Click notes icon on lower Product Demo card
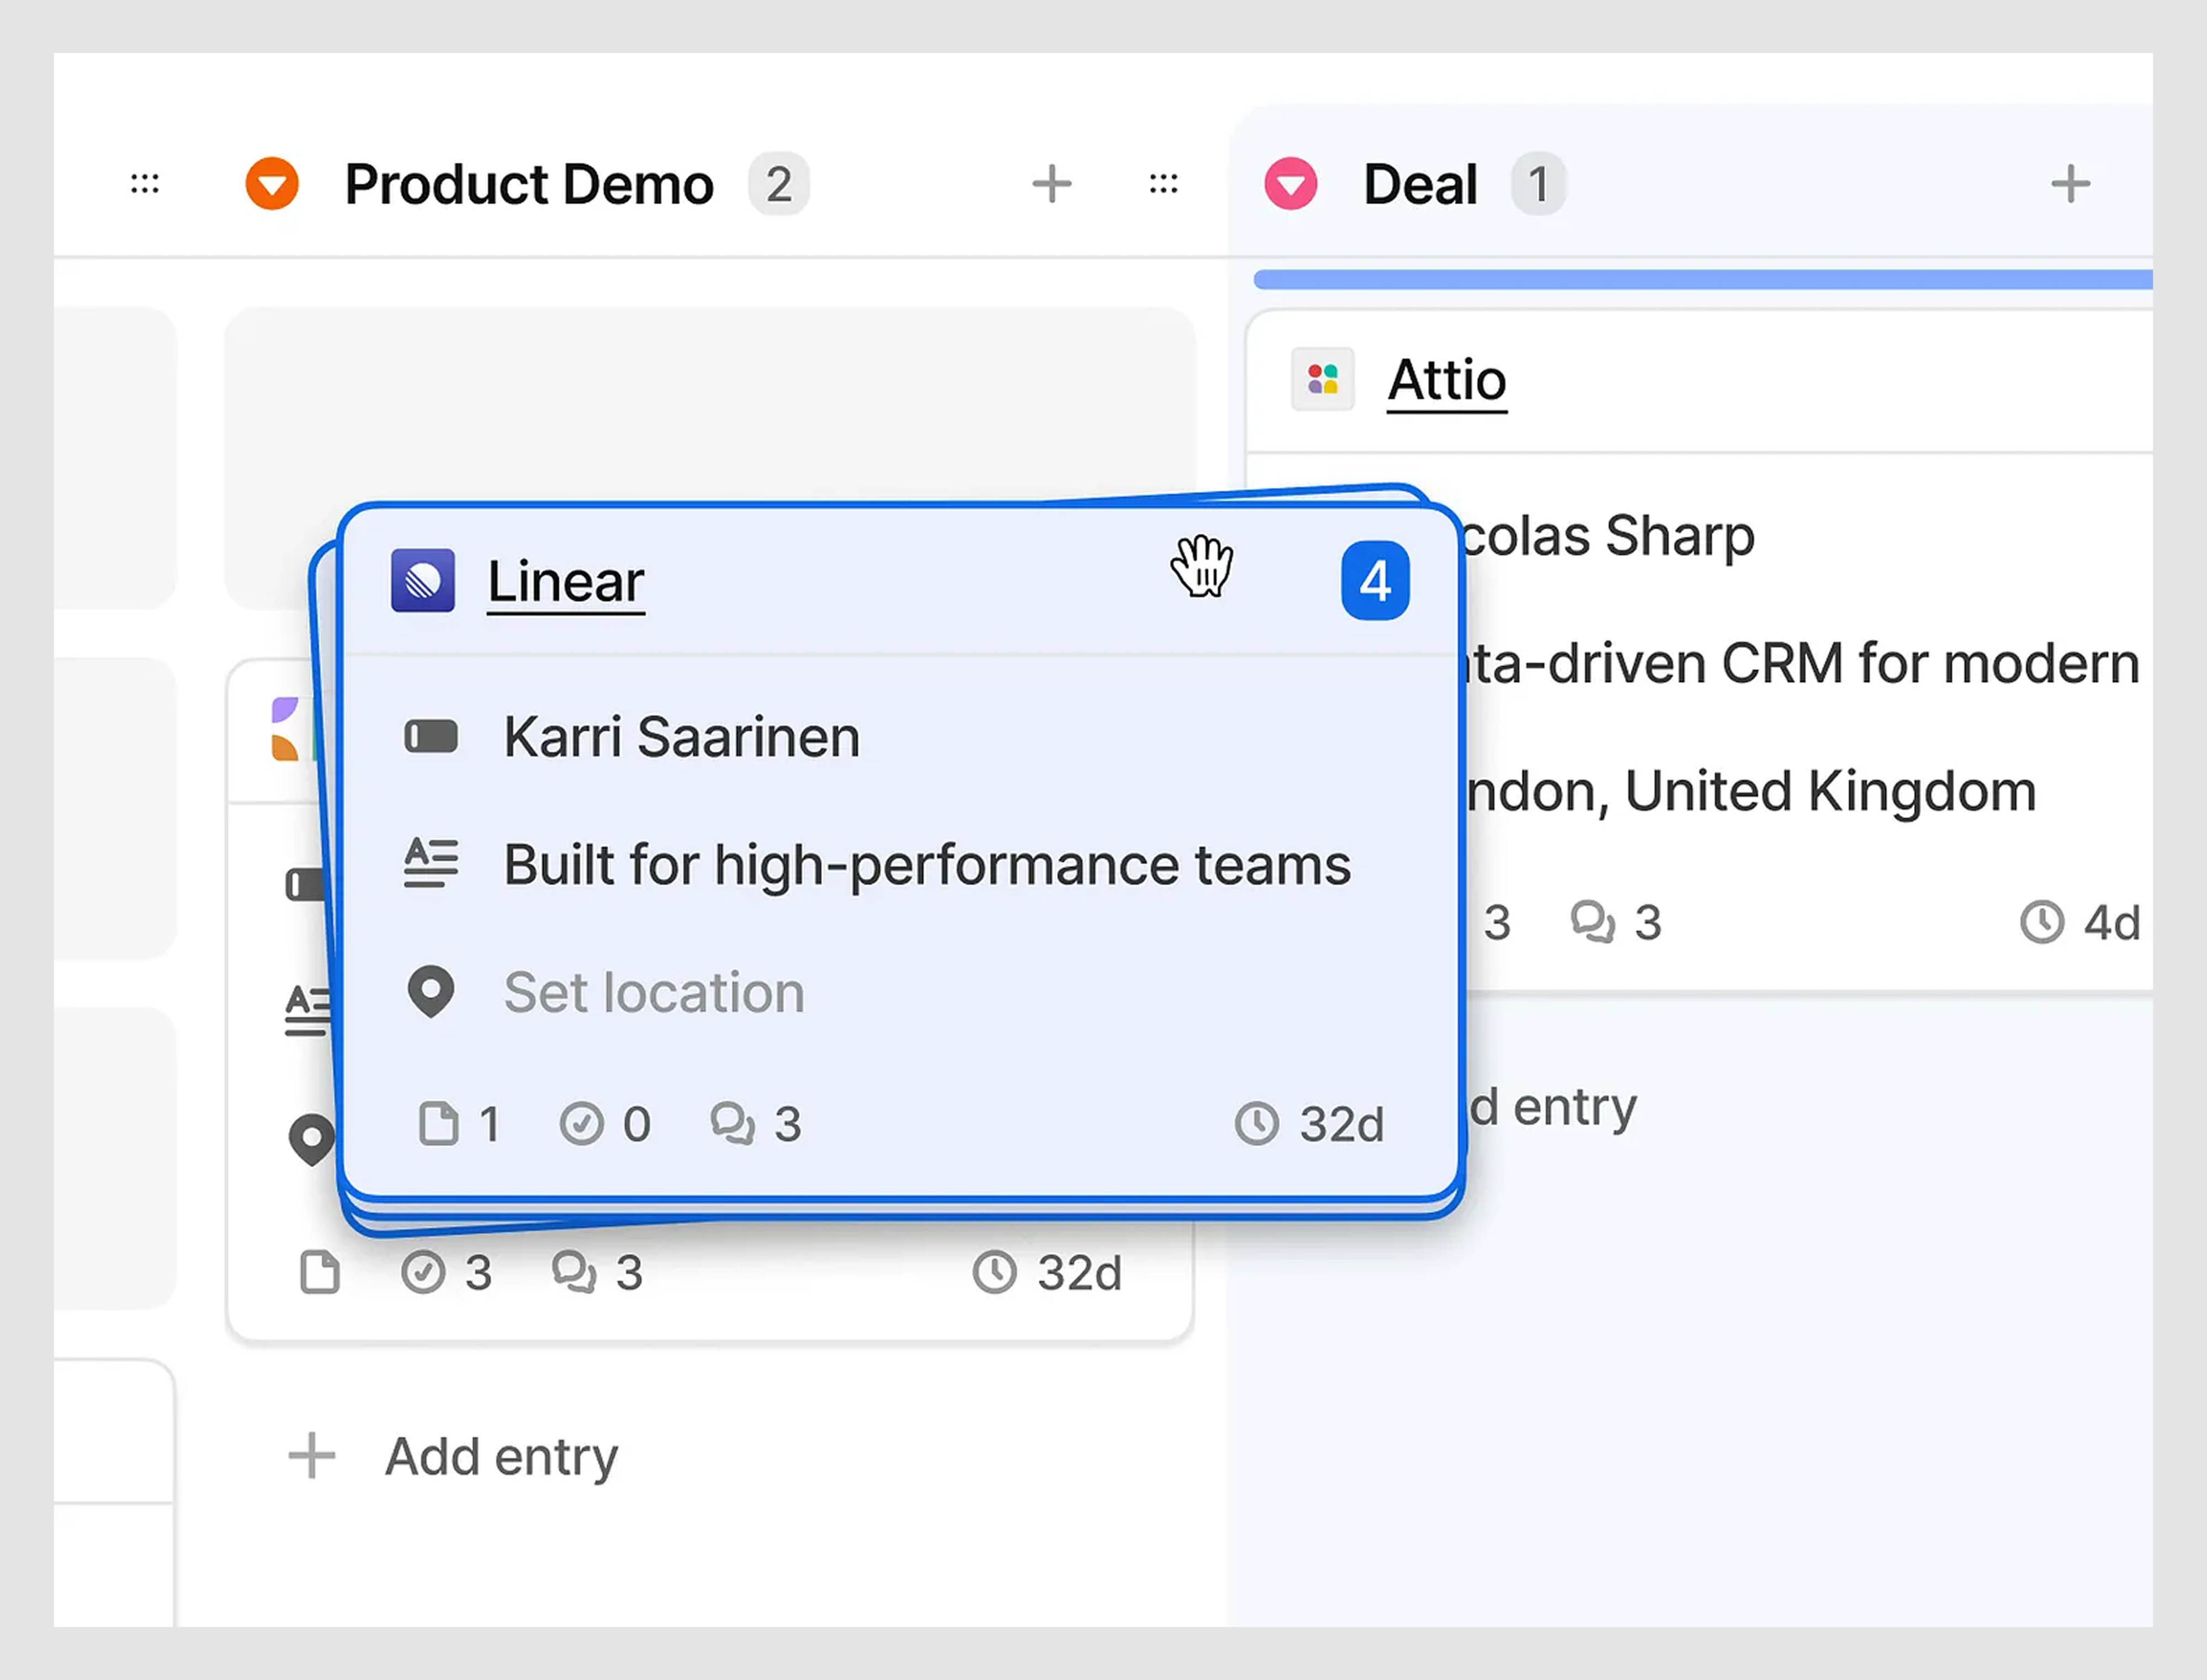The width and height of the screenshot is (2207, 1680). (320, 1273)
